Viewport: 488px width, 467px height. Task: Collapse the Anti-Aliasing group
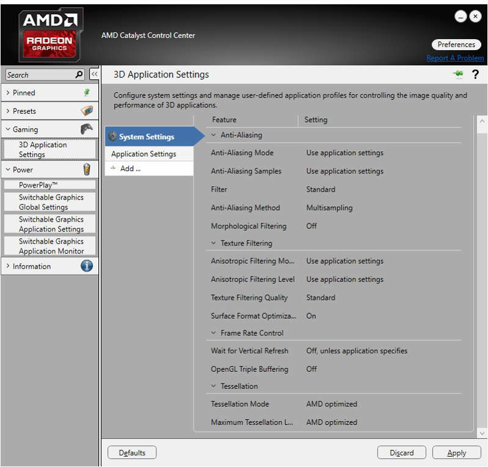click(213, 135)
